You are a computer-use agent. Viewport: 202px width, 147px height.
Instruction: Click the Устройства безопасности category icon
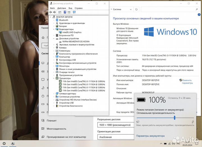(x=57, y=106)
